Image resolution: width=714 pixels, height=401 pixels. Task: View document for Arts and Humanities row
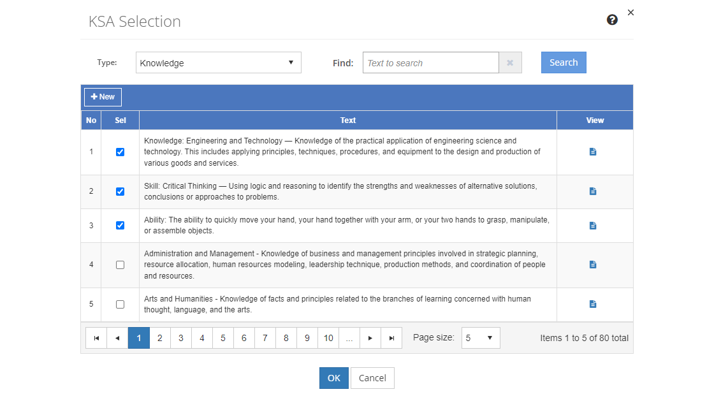593,304
